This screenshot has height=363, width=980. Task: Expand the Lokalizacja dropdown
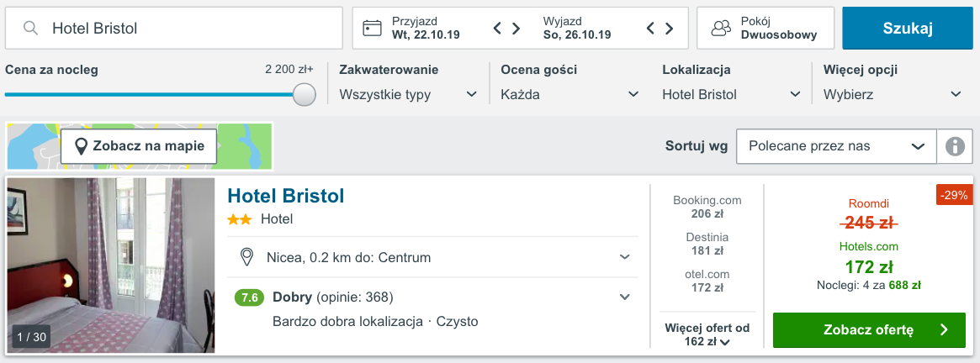click(731, 94)
